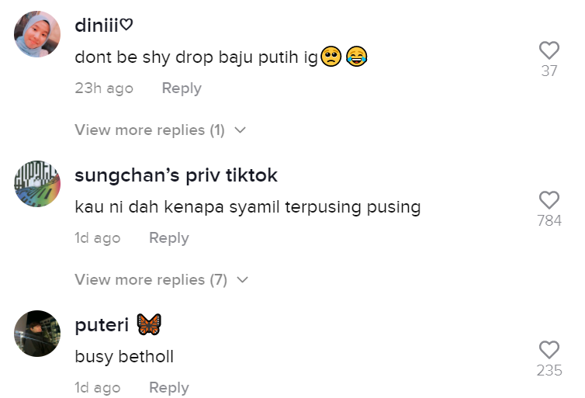585x398 pixels.
Task: Click chevron next to replies (1)
Action: point(240,130)
